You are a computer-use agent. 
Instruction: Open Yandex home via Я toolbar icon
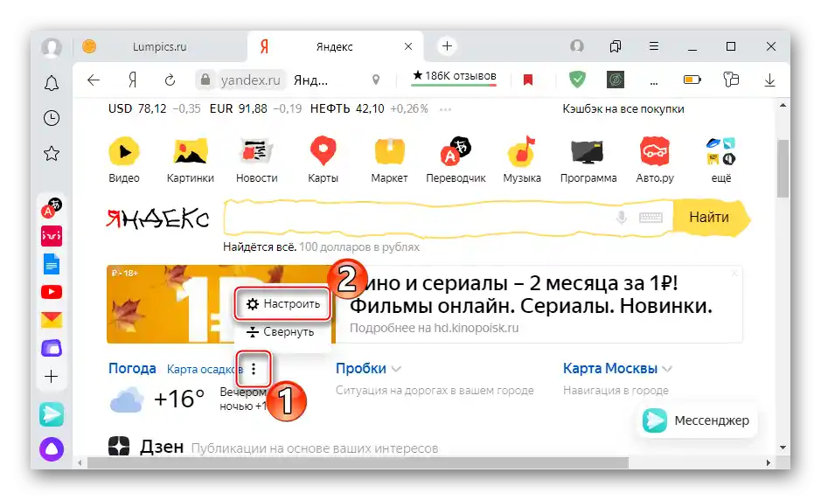coord(133,80)
